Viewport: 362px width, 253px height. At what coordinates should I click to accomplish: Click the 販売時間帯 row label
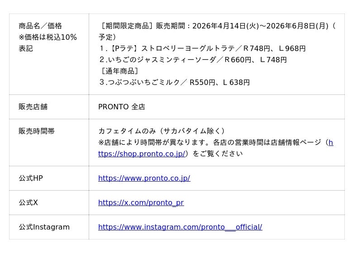[x=37, y=131]
